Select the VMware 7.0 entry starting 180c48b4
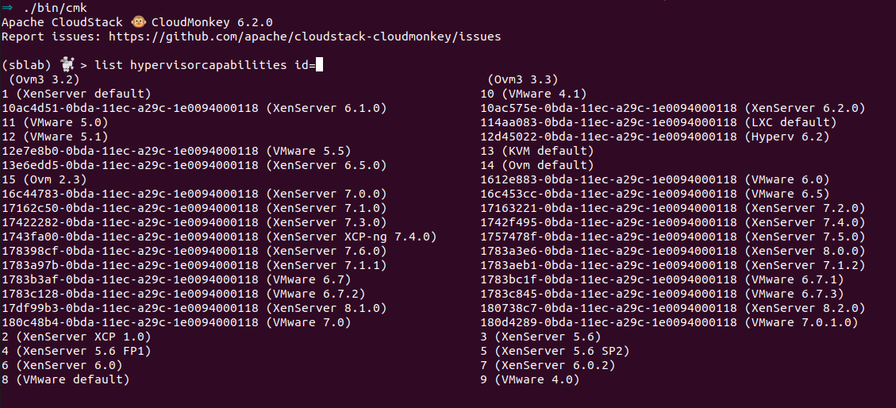The height and width of the screenshot is (408, 896). coord(176,322)
